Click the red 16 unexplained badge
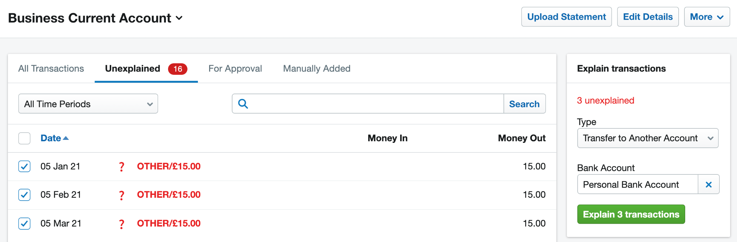737x242 pixels. click(x=178, y=69)
